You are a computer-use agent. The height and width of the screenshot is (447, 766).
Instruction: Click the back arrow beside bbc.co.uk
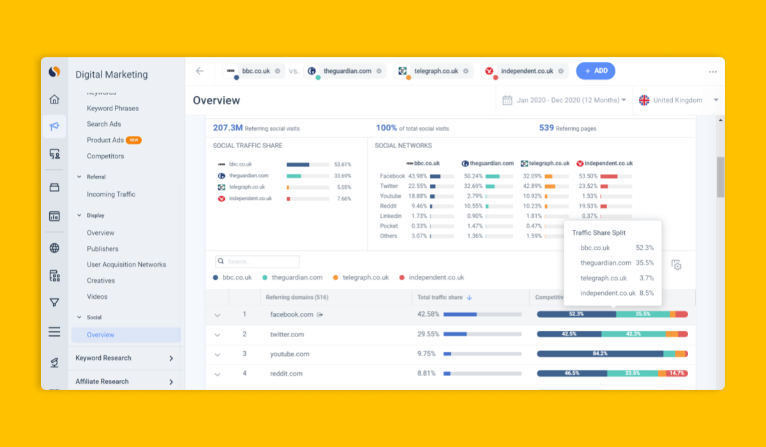pyautogui.click(x=200, y=71)
